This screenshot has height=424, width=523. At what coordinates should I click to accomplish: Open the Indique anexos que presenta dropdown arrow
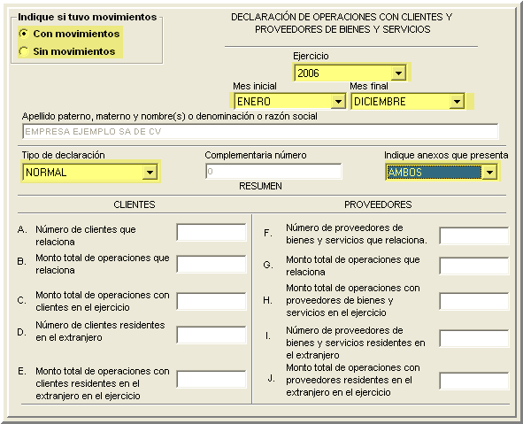click(x=489, y=173)
